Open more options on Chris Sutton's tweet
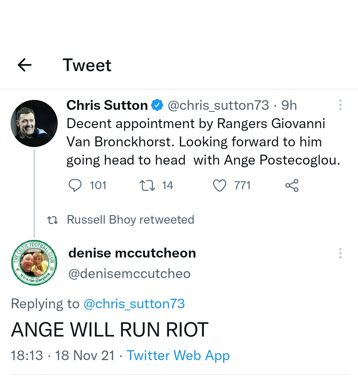This screenshot has height=383, width=358. 340,105
